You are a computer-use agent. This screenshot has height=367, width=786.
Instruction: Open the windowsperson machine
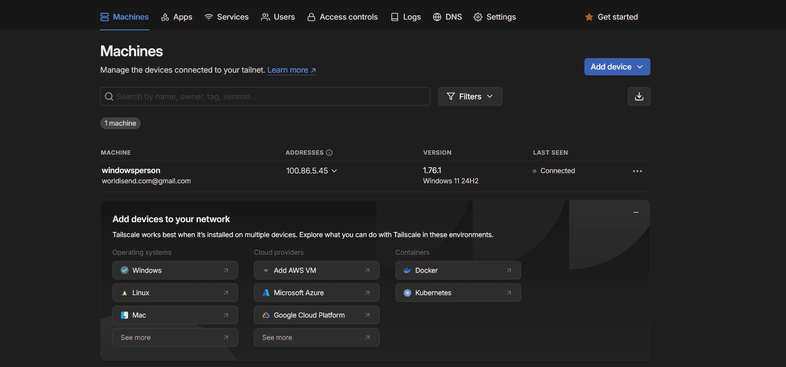131,170
